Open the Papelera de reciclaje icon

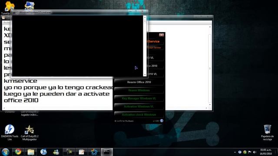coord(268,132)
